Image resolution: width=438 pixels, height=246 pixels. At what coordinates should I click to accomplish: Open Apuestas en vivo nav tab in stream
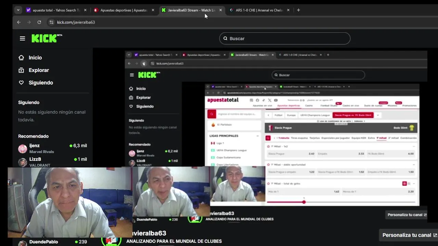pyautogui.click(x=262, y=106)
